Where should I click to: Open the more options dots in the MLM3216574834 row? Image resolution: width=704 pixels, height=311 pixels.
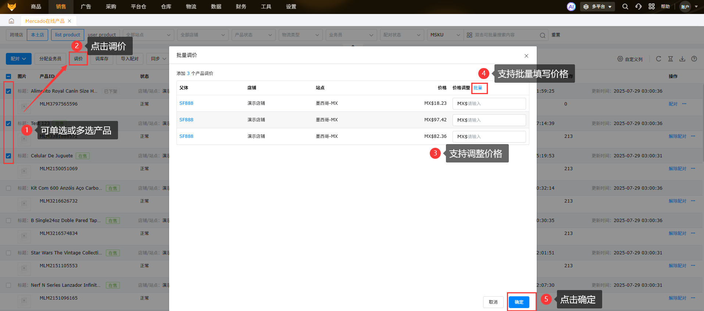pyautogui.click(x=693, y=233)
